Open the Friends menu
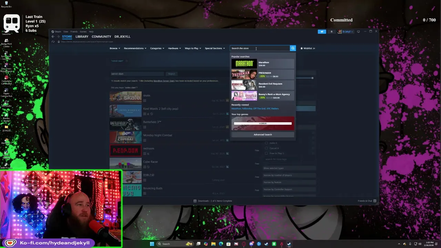This screenshot has width=441, height=248. (x=74, y=32)
